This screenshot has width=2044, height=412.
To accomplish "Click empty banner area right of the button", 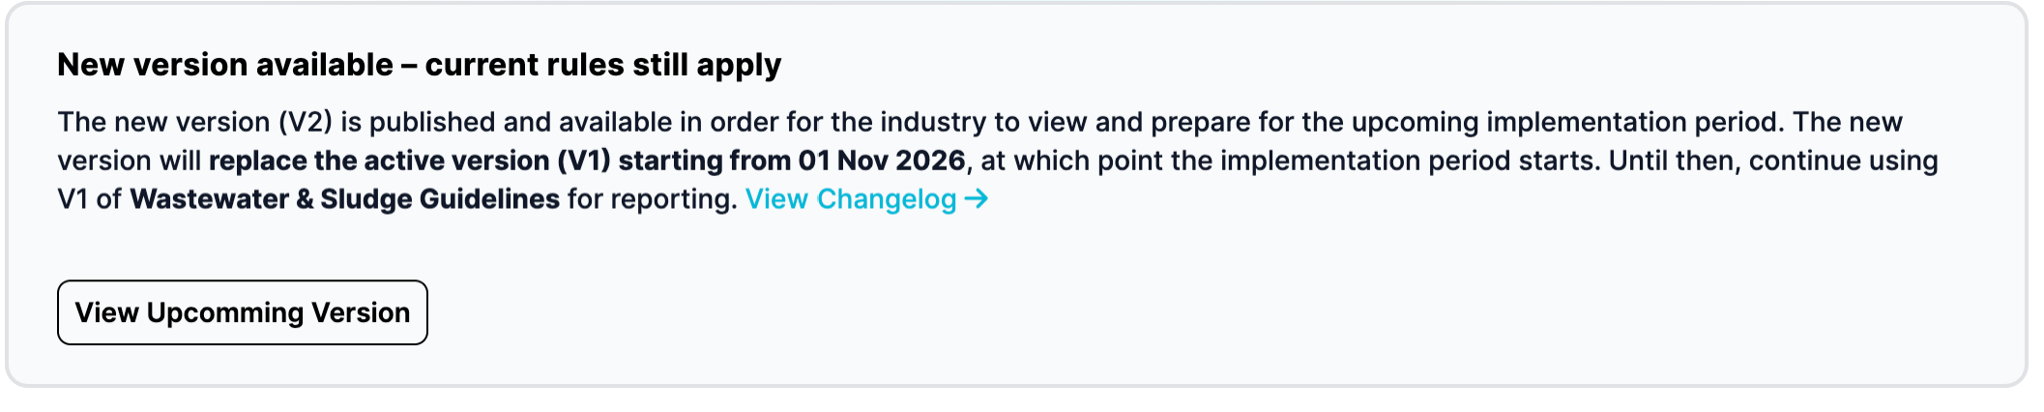I will click(1160, 312).
